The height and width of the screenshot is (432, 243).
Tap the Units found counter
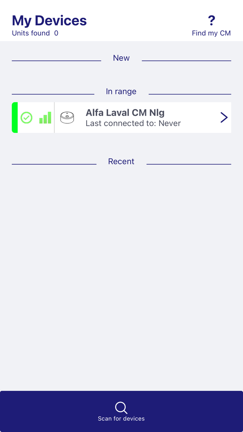tap(35, 33)
